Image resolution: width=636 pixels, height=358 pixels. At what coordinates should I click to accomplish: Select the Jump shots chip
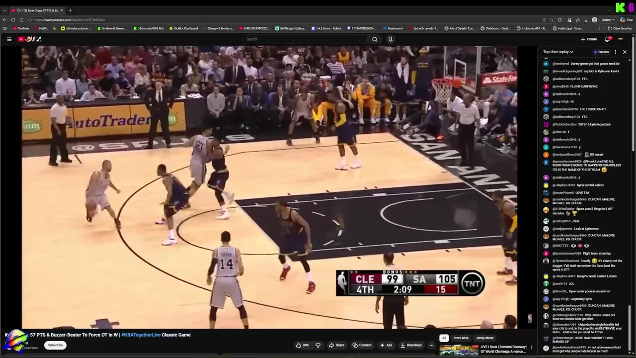(x=484, y=338)
